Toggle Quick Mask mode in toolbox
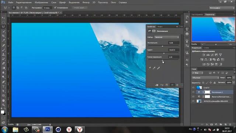The width and height of the screenshot is (236, 133). coord(3,118)
